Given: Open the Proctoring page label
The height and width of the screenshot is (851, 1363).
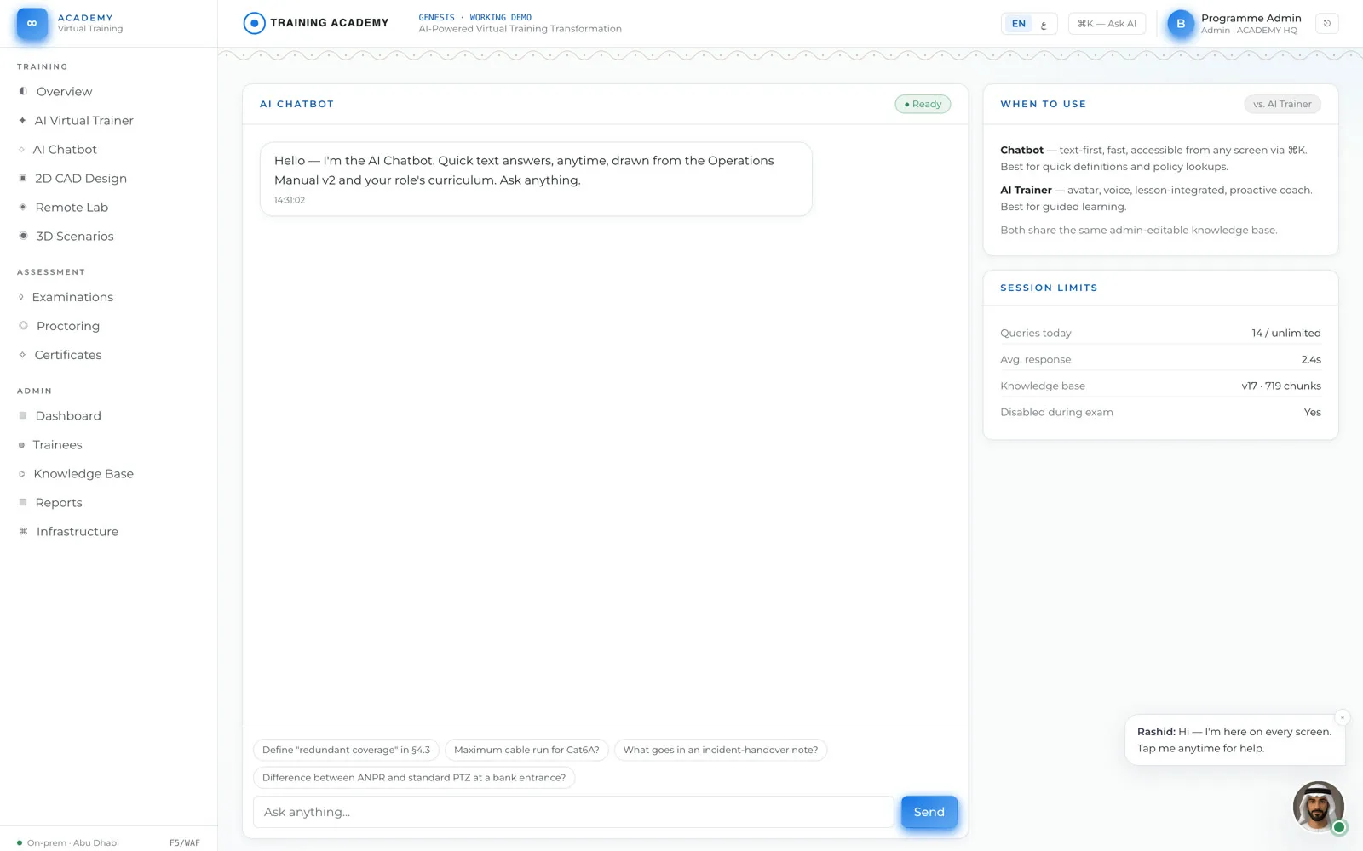Looking at the screenshot, I should pyautogui.click(x=68, y=326).
